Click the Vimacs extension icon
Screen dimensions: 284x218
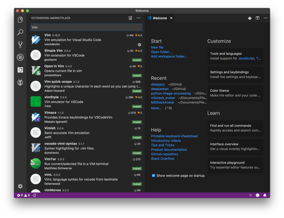(x=36, y=117)
